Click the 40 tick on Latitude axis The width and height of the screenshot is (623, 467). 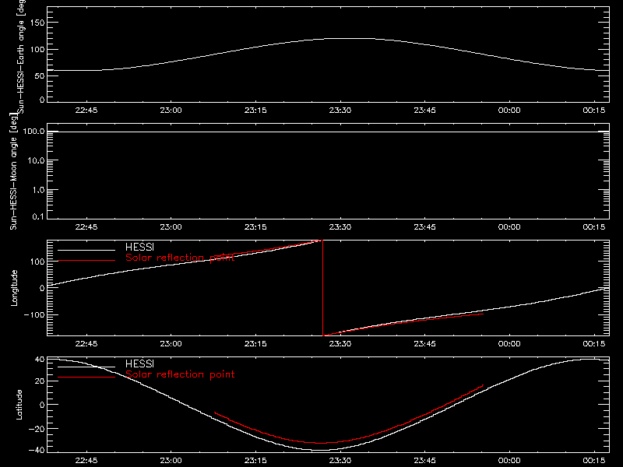[x=40, y=360]
